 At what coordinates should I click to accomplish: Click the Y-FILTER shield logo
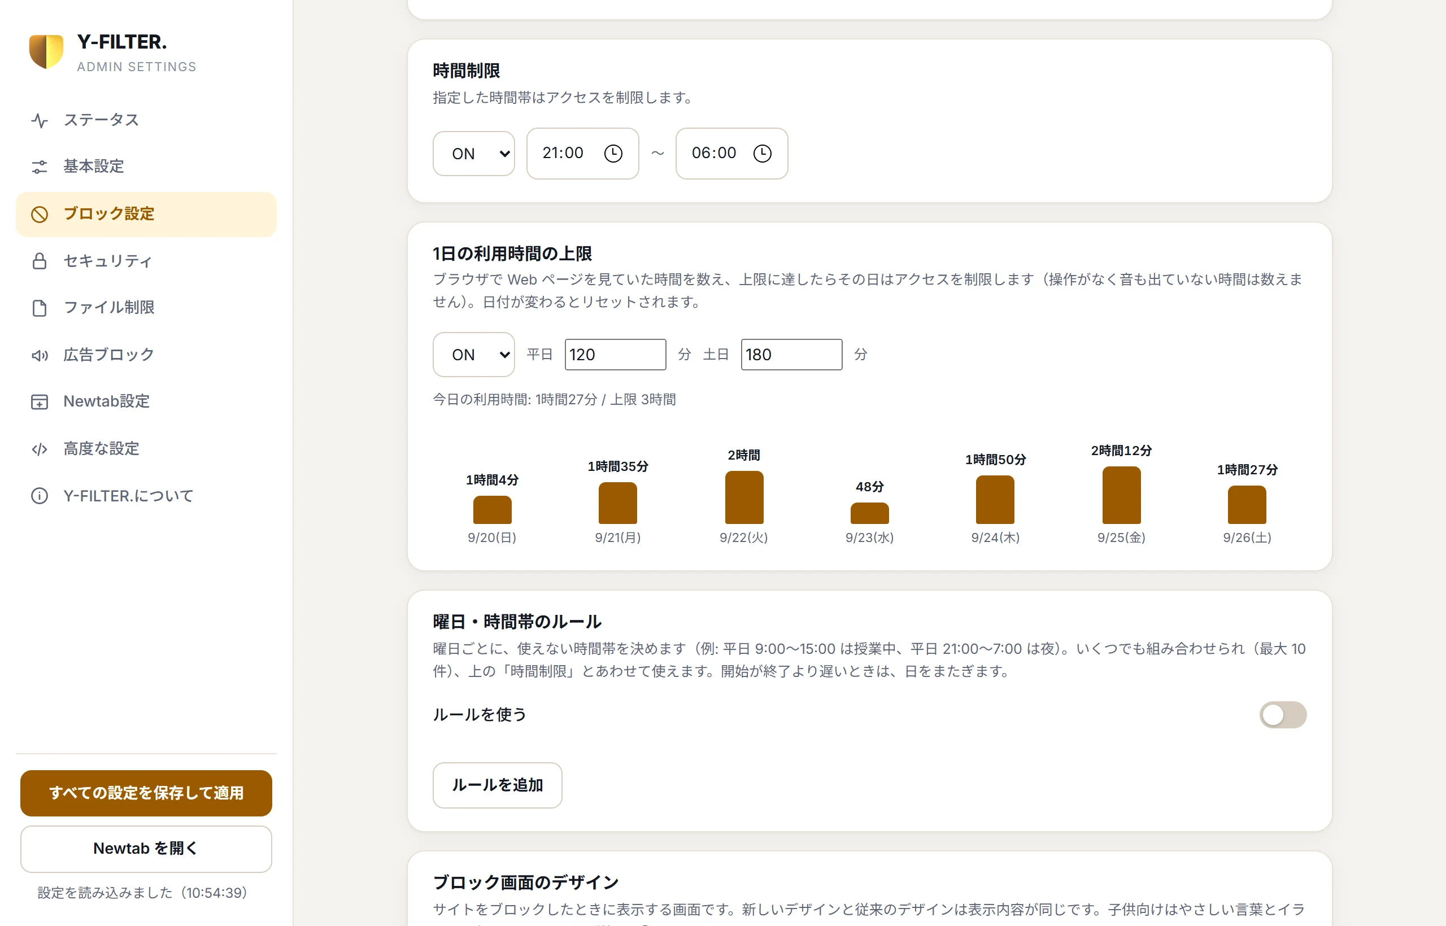(x=46, y=52)
